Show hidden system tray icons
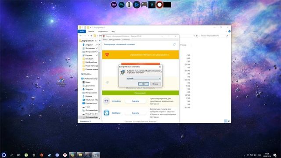The width and height of the screenshot is (281, 158). (x=245, y=155)
